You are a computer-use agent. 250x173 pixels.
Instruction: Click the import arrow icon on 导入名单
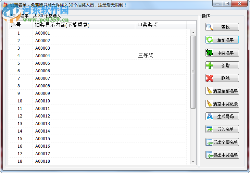(x=209, y=129)
